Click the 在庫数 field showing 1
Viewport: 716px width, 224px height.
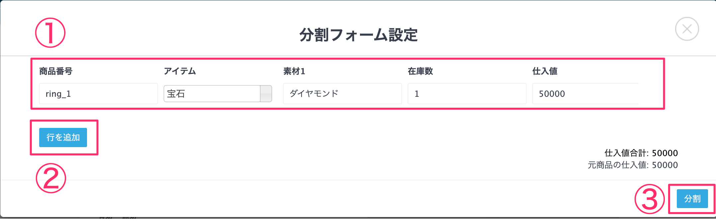pos(467,93)
